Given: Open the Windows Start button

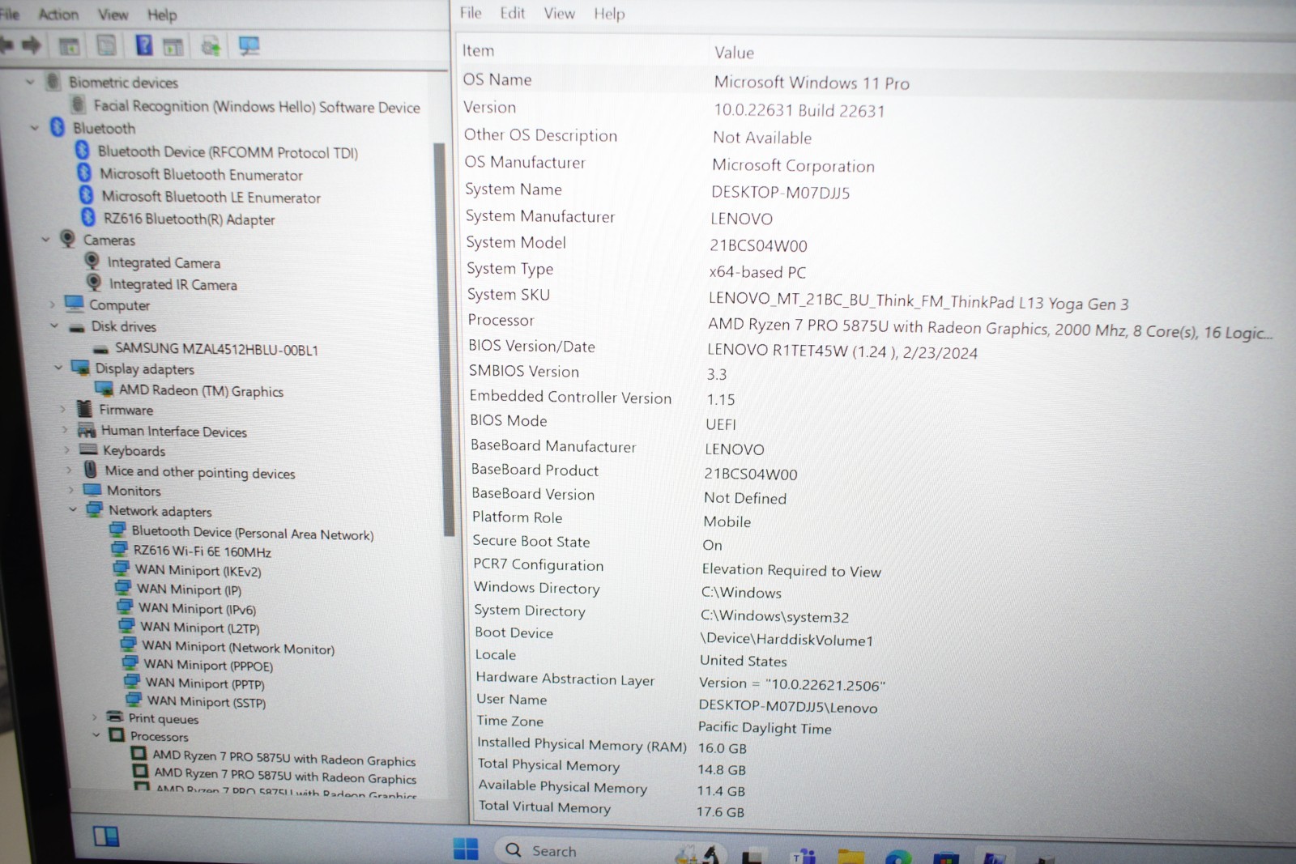Looking at the screenshot, I should (466, 849).
